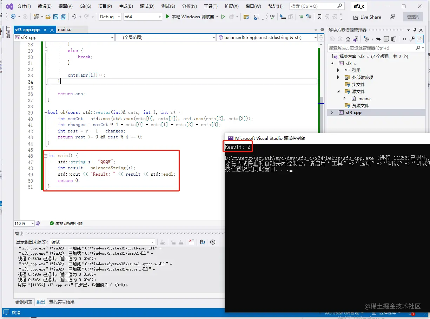
Task: Click the Comment Selection lines icon
Action: click(x=301, y=17)
